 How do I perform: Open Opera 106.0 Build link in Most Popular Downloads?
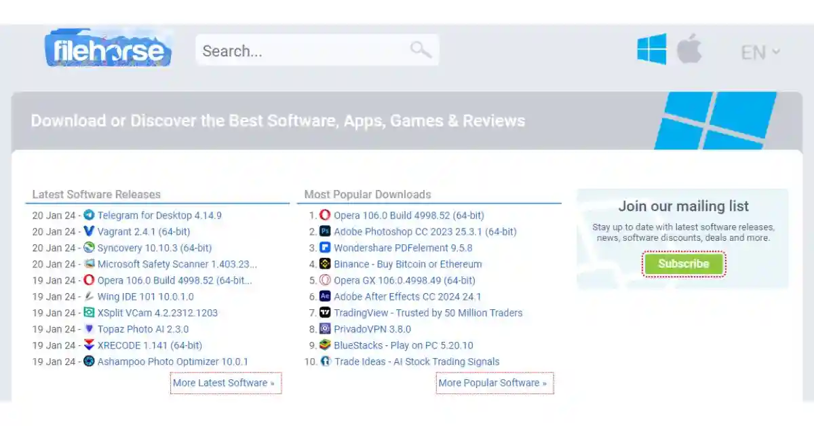click(409, 215)
